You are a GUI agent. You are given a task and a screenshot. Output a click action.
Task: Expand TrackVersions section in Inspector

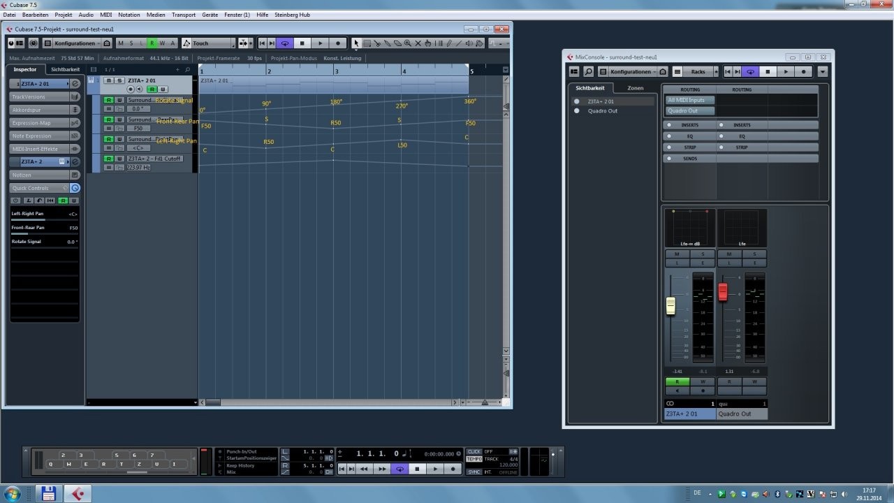pyautogui.click(x=45, y=96)
